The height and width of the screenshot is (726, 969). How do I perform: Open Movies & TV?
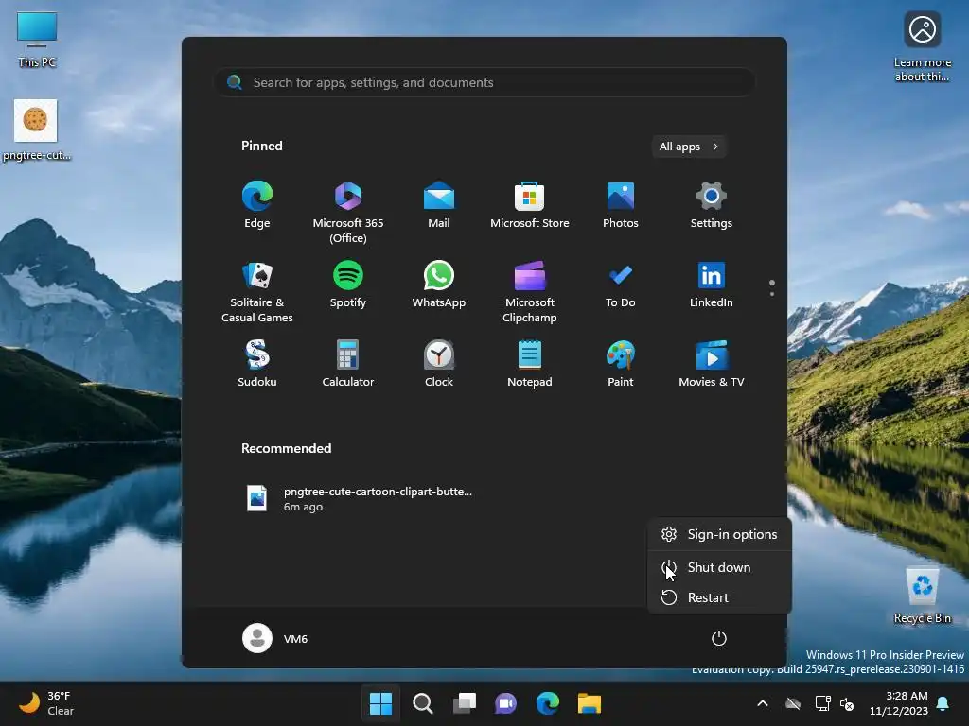pos(712,364)
